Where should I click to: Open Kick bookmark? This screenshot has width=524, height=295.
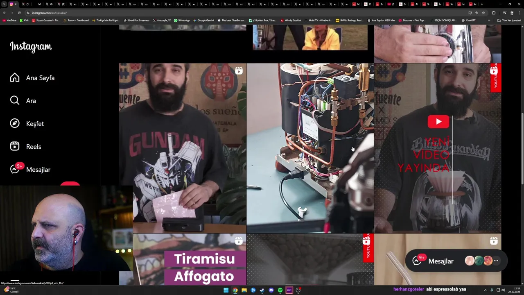point(24,20)
